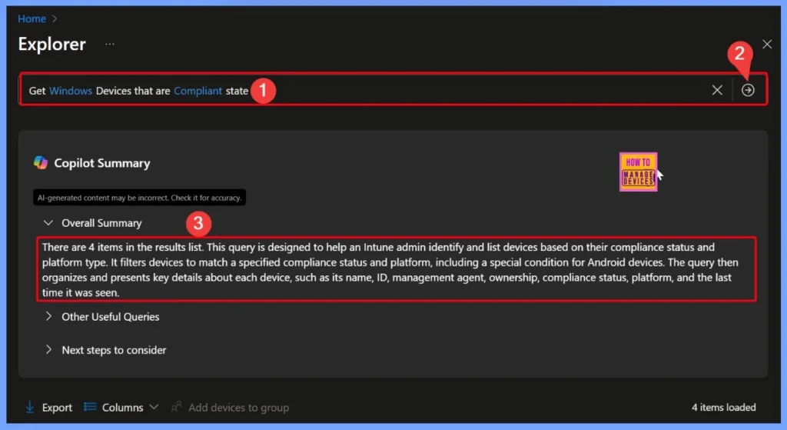Click the Export button
This screenshot has height=430, width=787.
(48, 407)
